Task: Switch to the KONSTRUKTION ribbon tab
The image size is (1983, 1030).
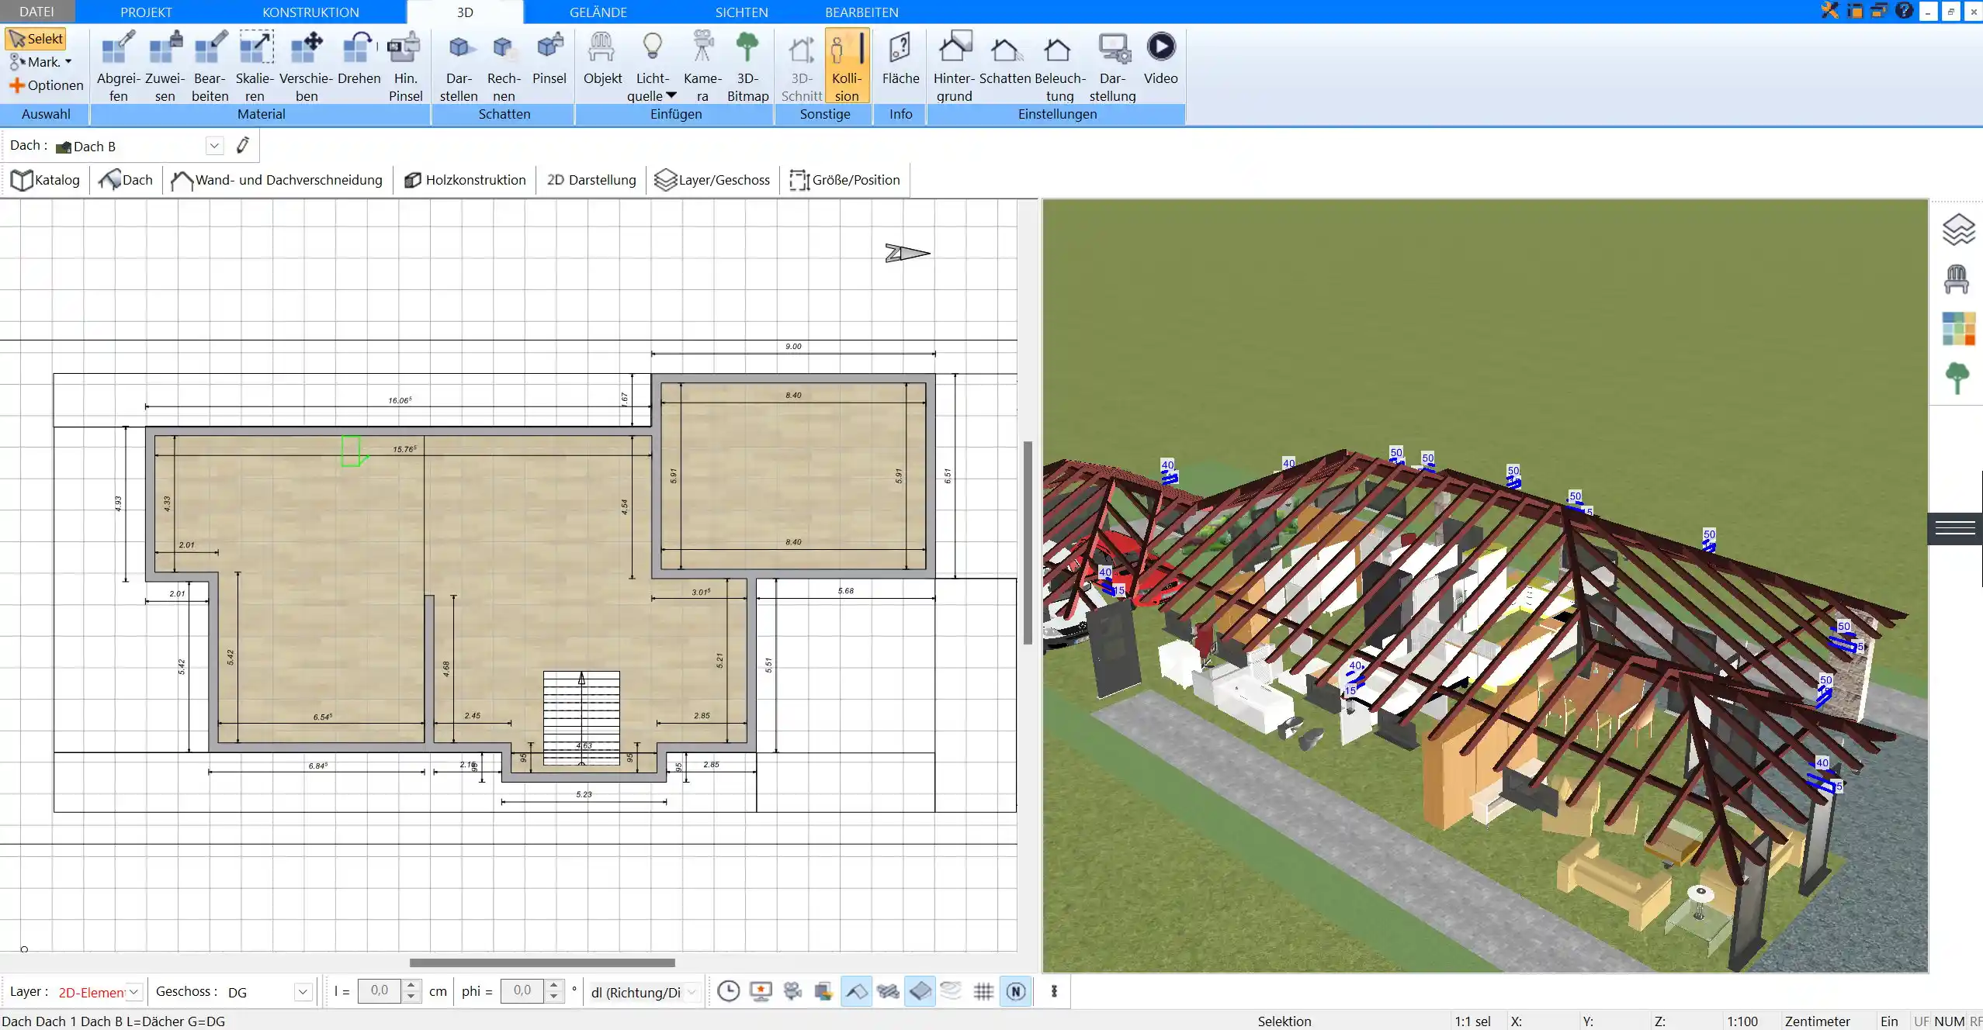Action: (x=310, y=12)
